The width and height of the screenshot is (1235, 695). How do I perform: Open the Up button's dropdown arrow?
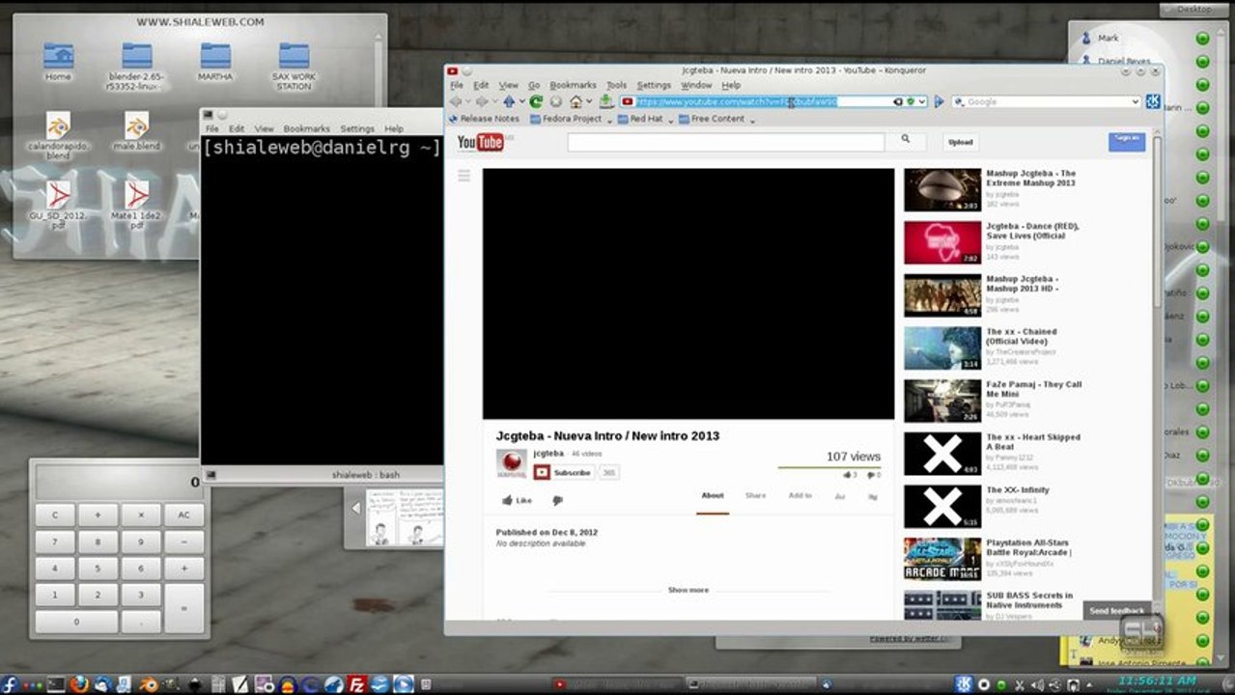tap(521, 101)
